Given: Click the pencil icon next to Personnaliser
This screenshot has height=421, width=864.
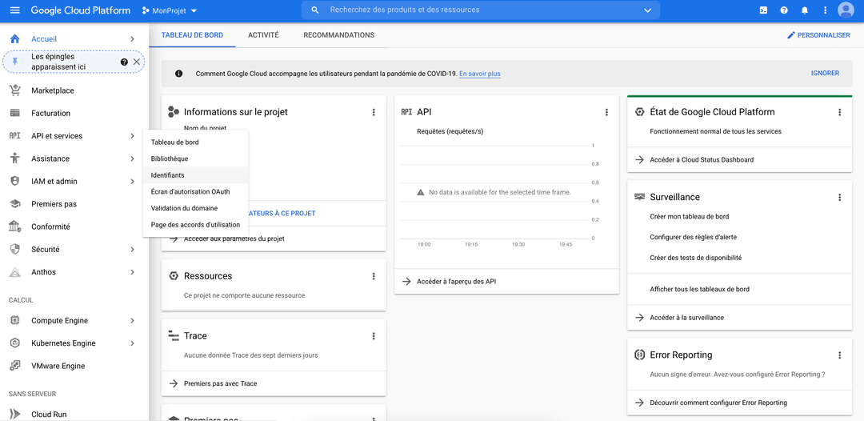Looking at the screenshot, I should (791, 34).
